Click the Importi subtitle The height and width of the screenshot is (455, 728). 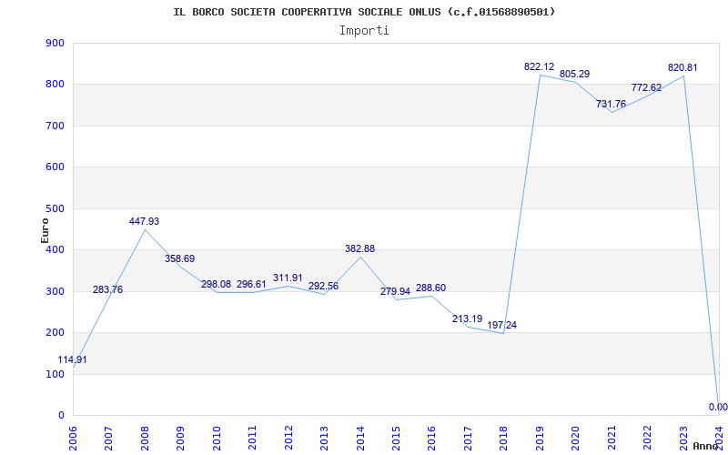click(364, 31)
